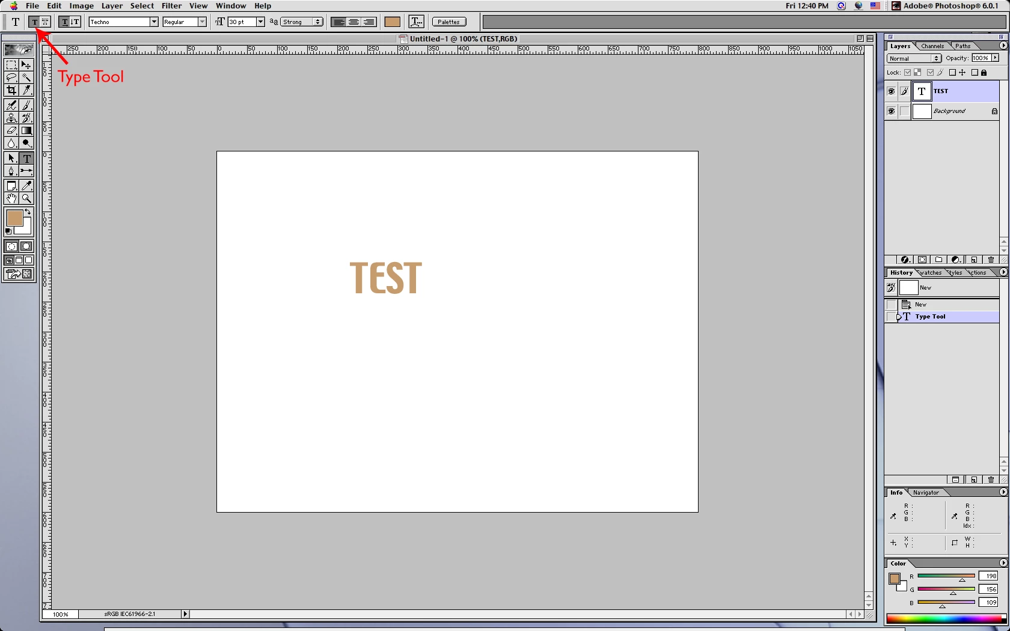This screenshot has width=1010, height=631.
Task: Enable vertical text orientation
Action: click(x=75, y=22)
